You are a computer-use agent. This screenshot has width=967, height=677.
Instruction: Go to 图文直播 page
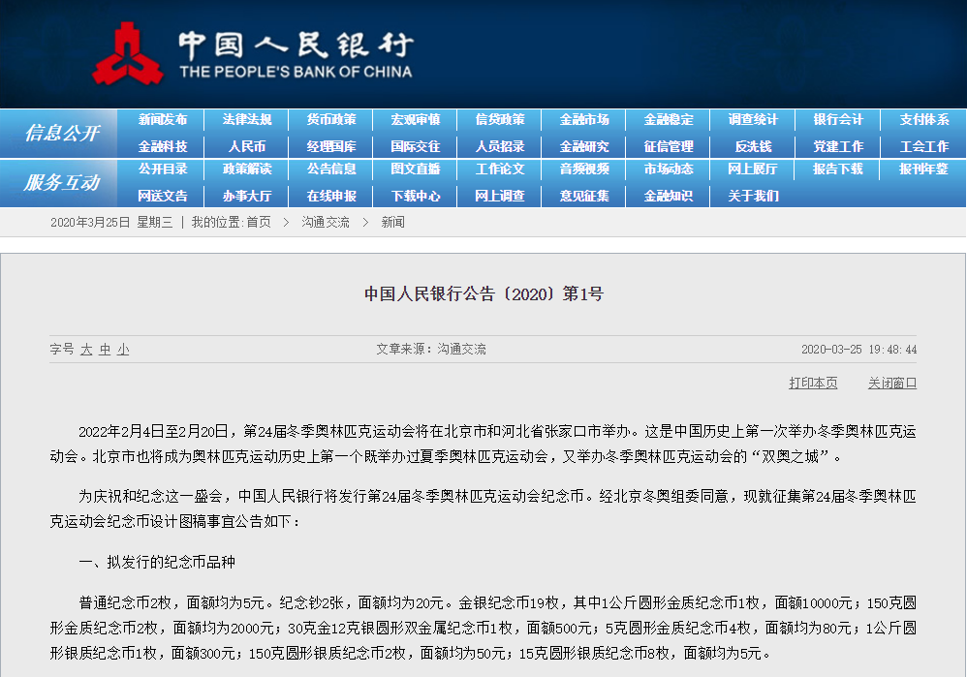[415, 169]
